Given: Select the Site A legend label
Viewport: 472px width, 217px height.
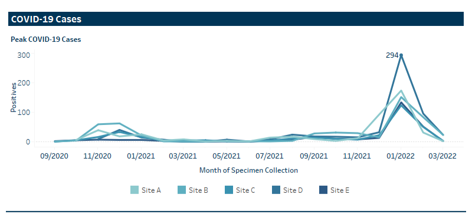Looking at the screenshot, I should click(x=151, y=190).
